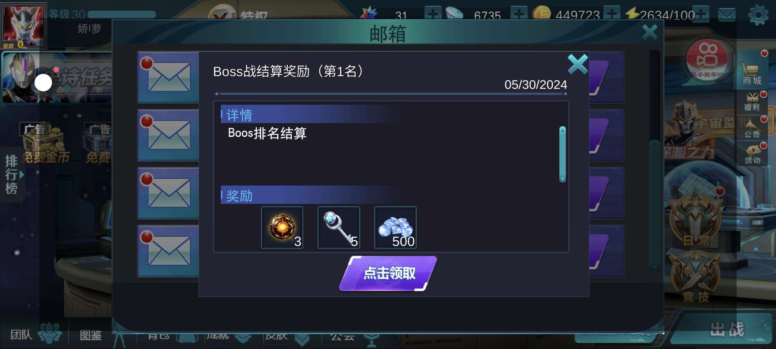Click the detail text scrollbar down arrow
776x349 pixels.
tap(563, 179)
